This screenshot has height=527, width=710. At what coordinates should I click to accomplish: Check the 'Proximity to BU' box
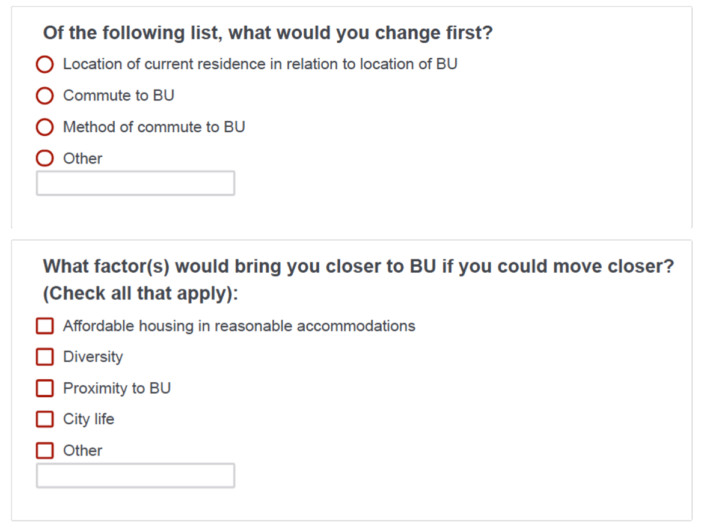point(44,388)
